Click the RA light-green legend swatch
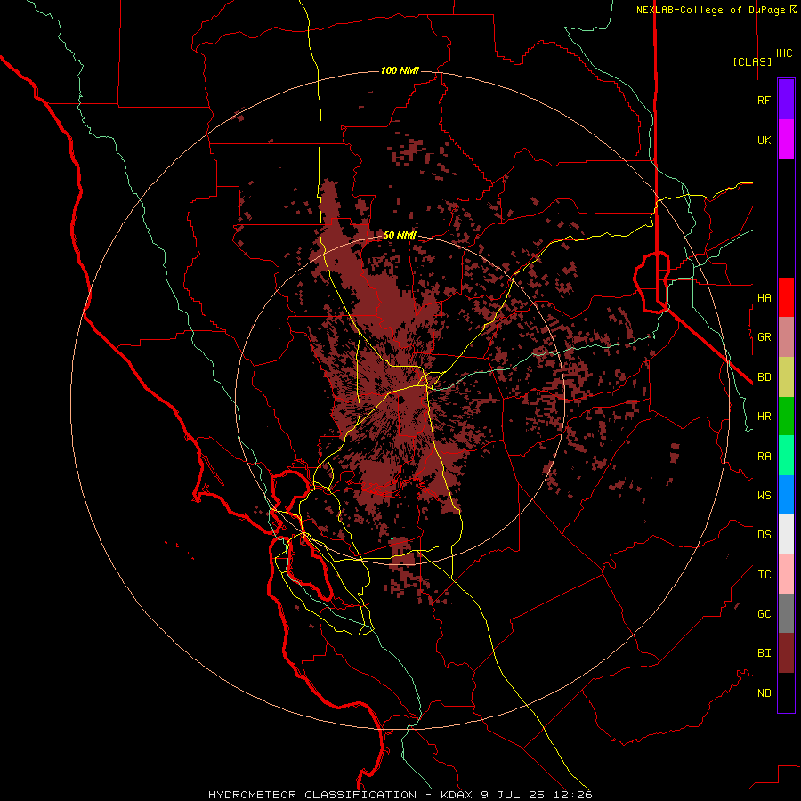Viewport: 801px width, 801px height. pyautogui.click(x=786, y=456)
